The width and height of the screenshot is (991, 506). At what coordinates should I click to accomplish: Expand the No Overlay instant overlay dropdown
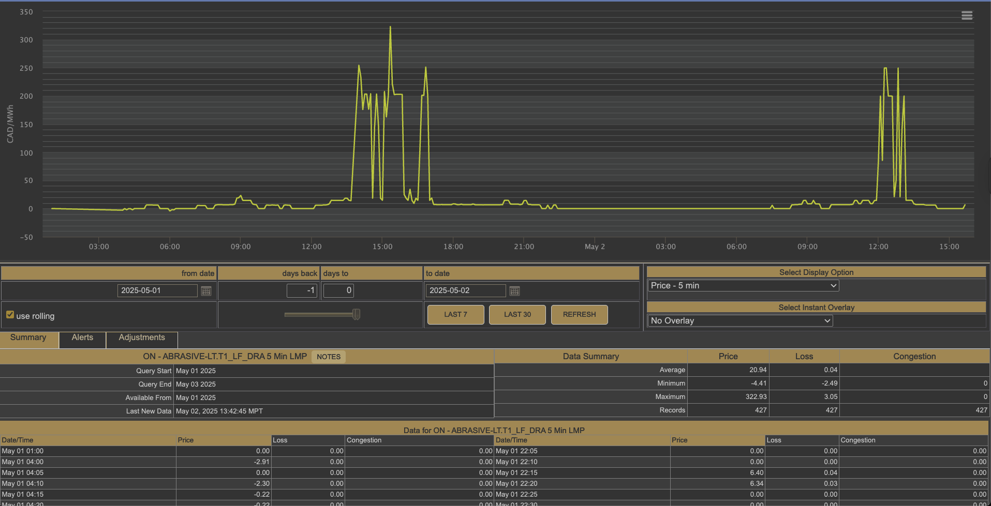pyautogui.click(x=740, y=321)
